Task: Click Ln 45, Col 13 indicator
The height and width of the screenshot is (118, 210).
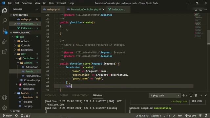Action: pos(142,116)
